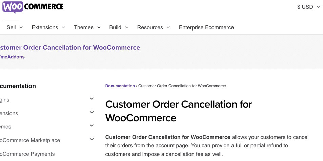Open the purple Customer Order Cancellation header link
323x161 pixels.
click(70, 47)
